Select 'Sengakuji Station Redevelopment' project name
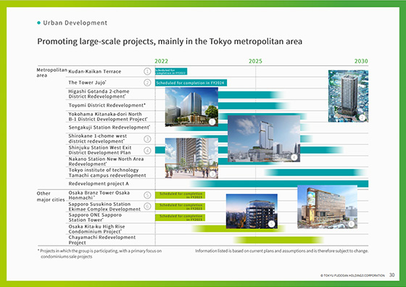 [x=109, y=128]
